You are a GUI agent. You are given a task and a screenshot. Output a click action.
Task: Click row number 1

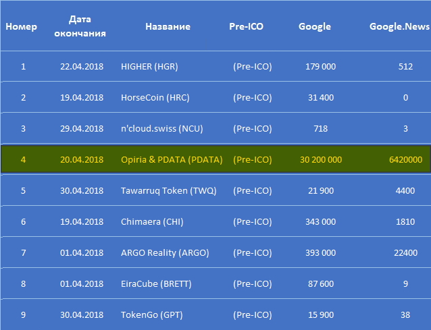tap(24, 66)
